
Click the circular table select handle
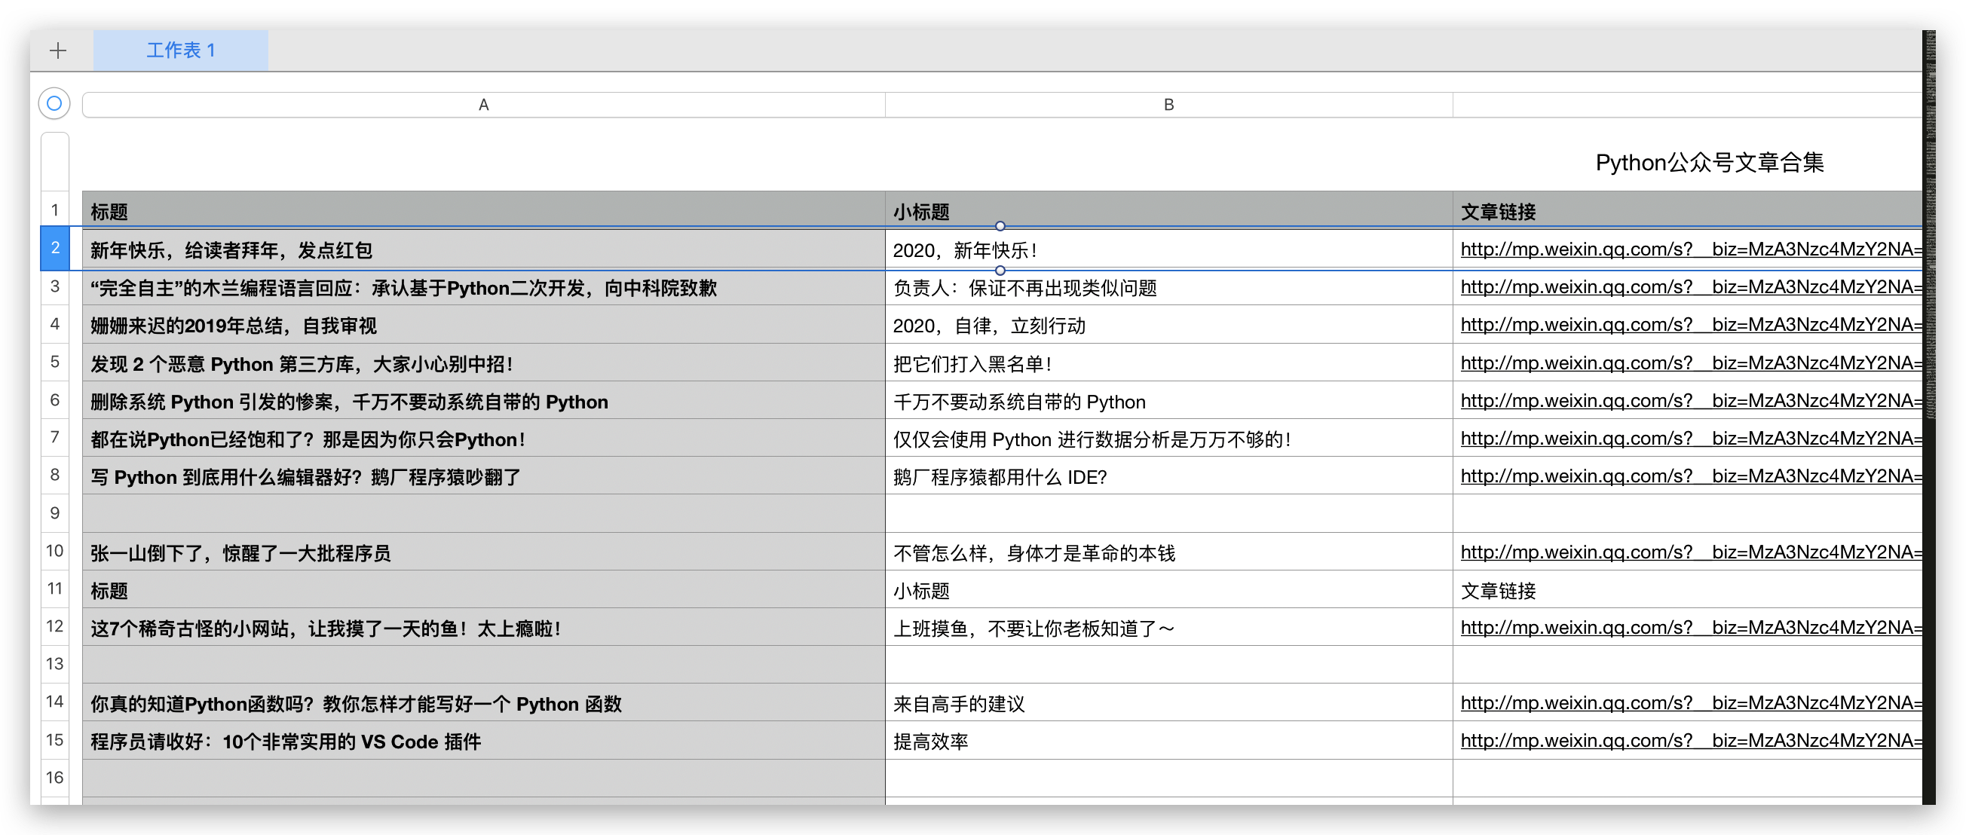(54, 103)
